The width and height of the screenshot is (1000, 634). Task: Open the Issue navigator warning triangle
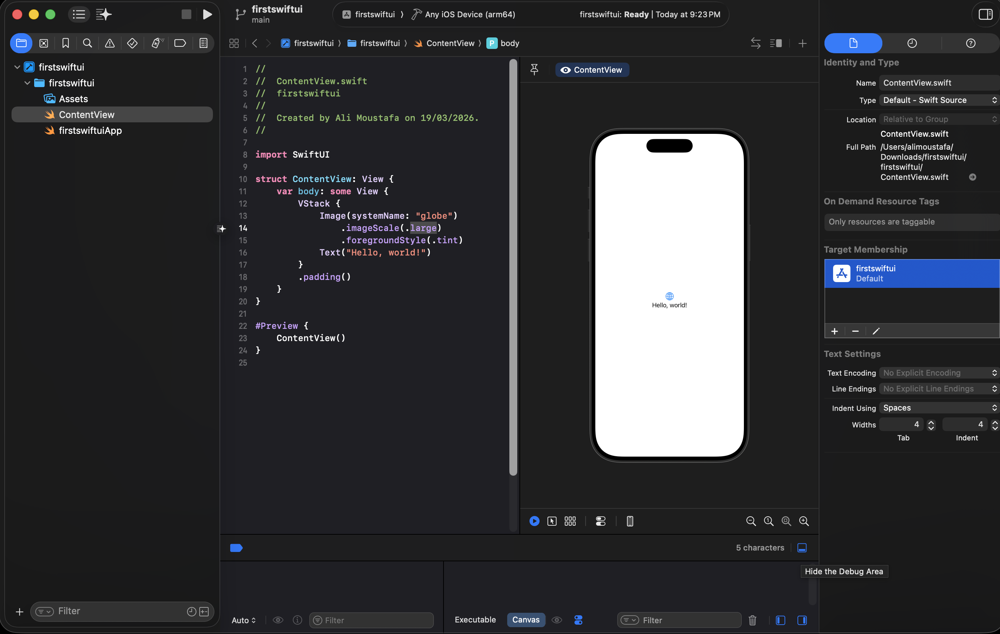pyautogui.click(x=110, y=43)
